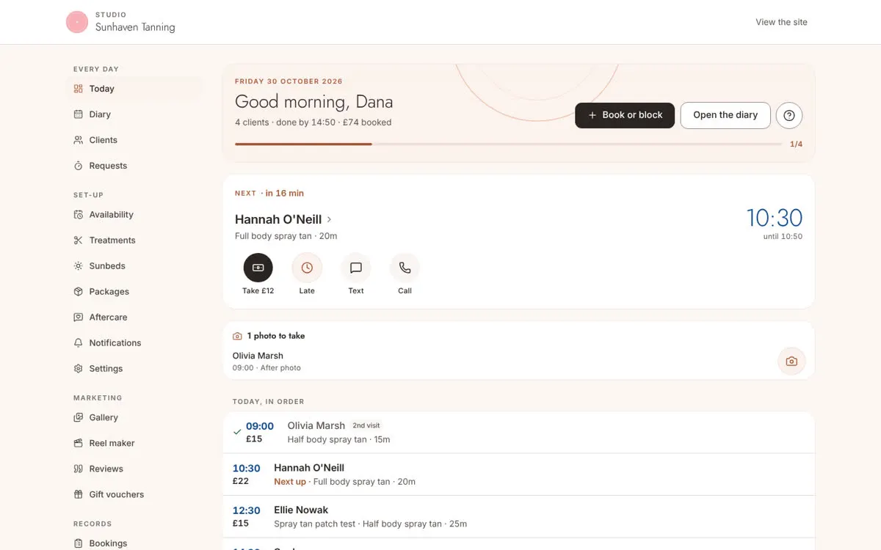
Task: Click the Diary calendar icon in sidebar
Action: click(79, 114)
